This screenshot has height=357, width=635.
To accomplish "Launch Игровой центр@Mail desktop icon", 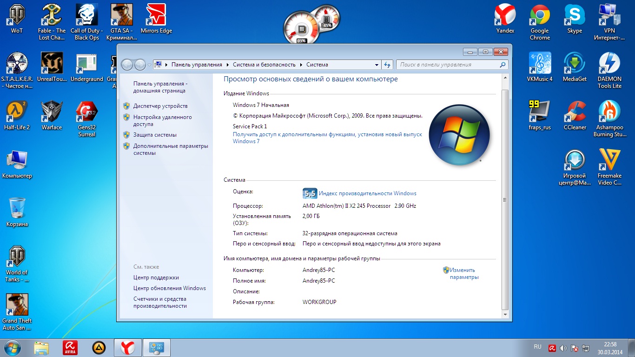I will (575, 167).
